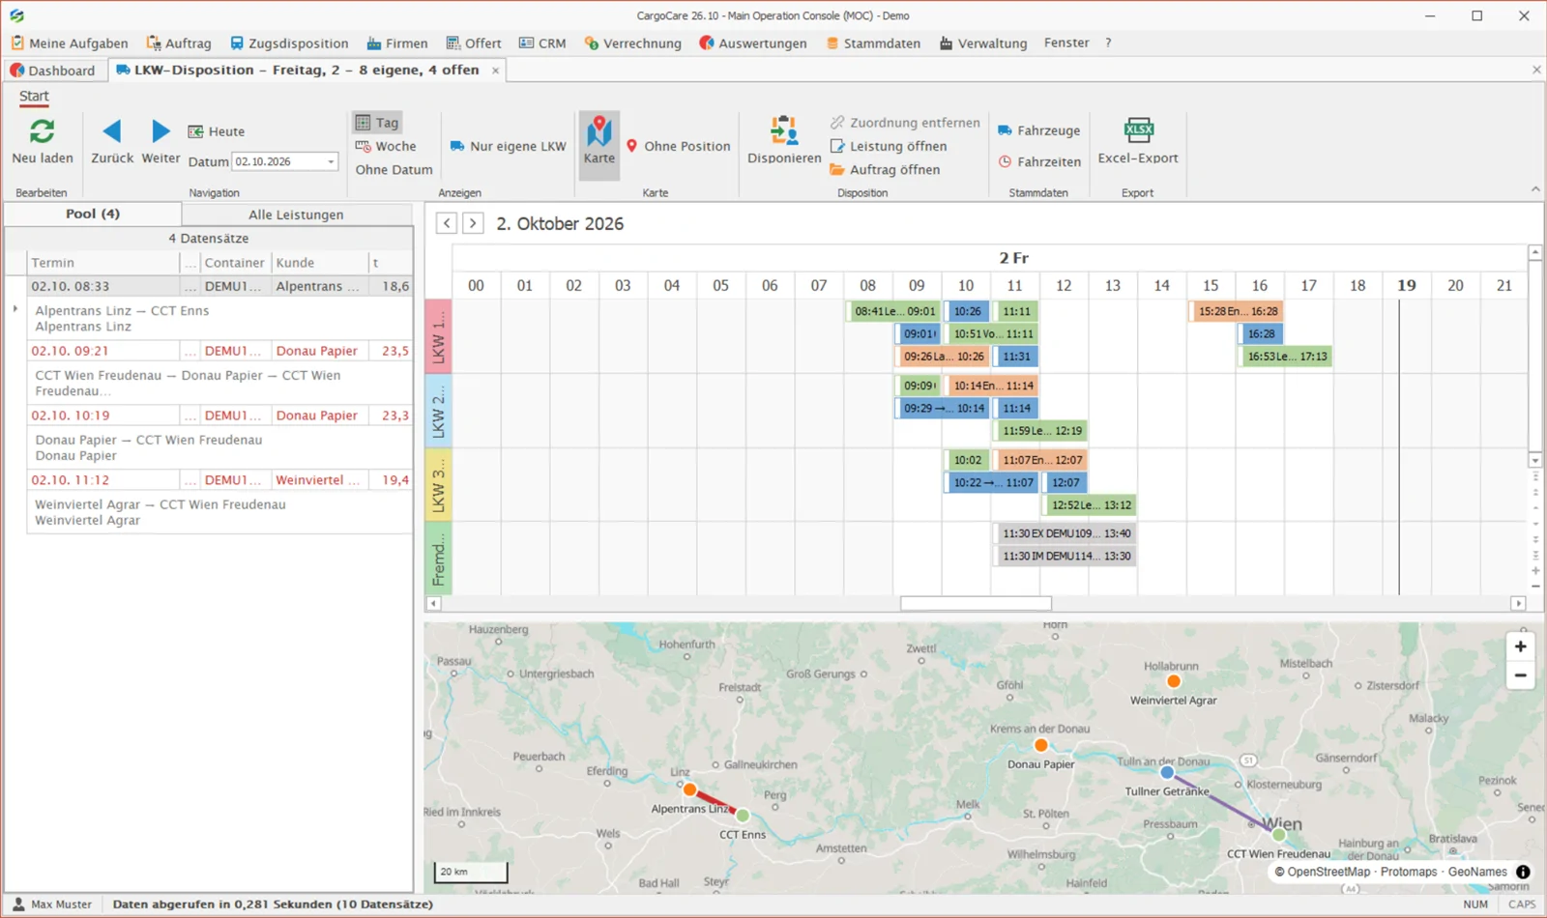Switch to the Dashboard tab
The image size is (1547, 918).
click(52, 71)
